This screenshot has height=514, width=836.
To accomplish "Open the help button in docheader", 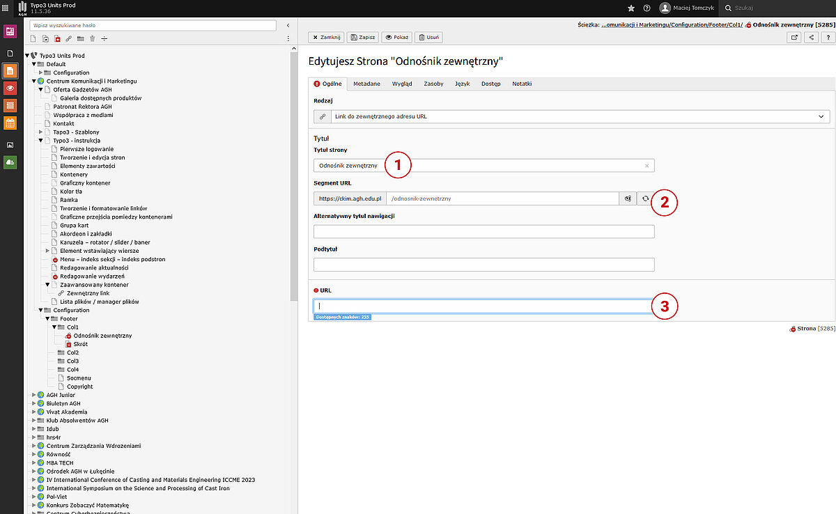I will point(827,38).
